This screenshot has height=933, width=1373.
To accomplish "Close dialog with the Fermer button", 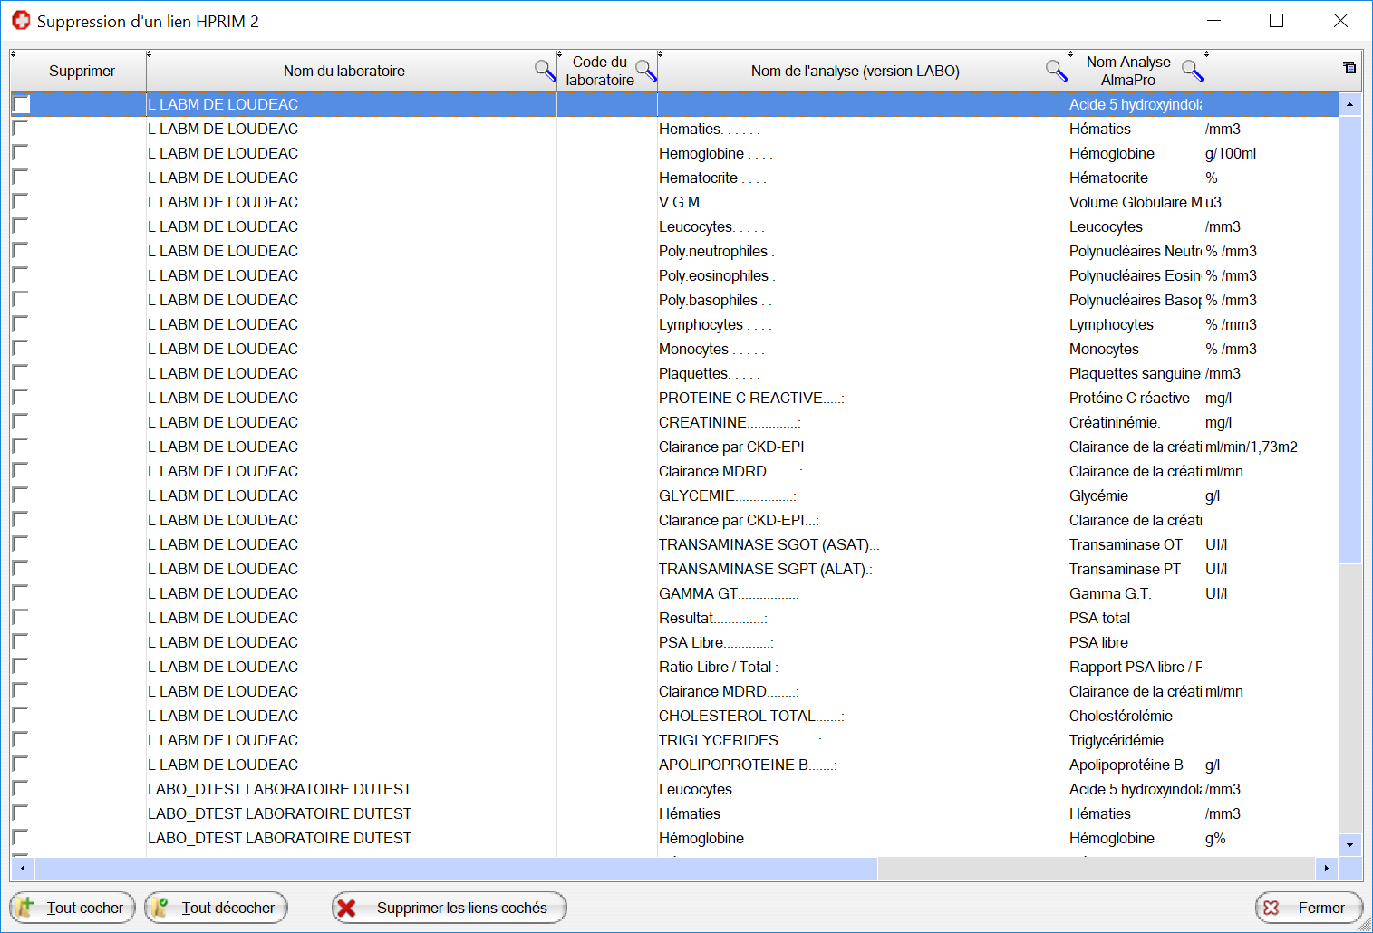I will [x=1309, y=908].
